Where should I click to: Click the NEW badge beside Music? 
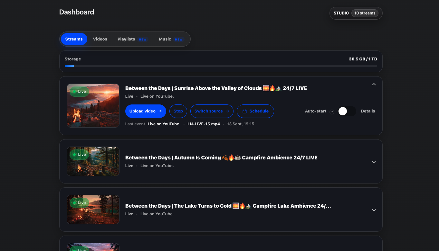click(x=179, y=39)
